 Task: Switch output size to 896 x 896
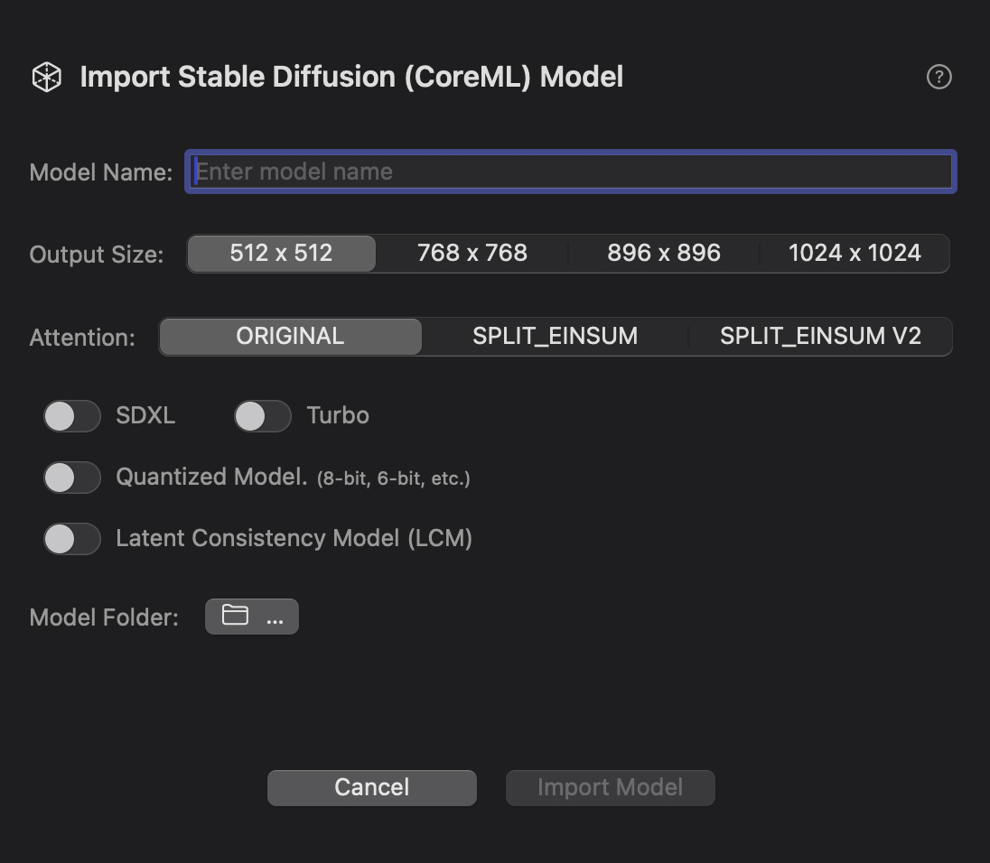tap(663, 254)
